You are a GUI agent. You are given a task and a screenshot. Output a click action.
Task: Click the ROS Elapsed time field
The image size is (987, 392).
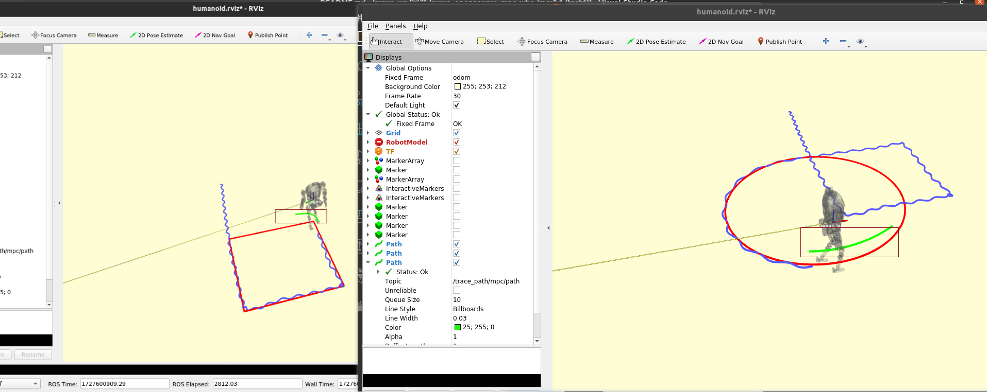click(x=257, y=384)
